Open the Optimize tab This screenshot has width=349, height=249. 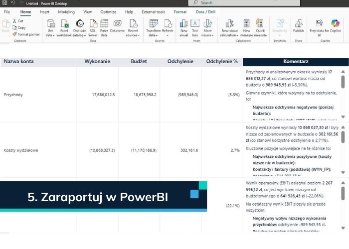pos(108,12)
